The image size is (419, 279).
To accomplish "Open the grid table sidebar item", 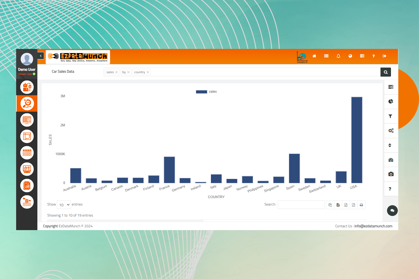I will click(x=27, y=153).
